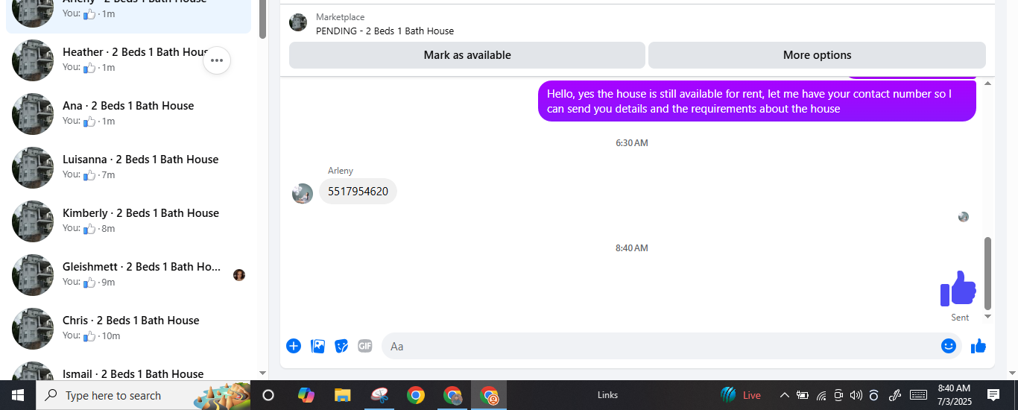The width and height of the screenshot is (1018, 410).
Task: Click chat scrollbar up arrow
Action: tap(988, 83)
